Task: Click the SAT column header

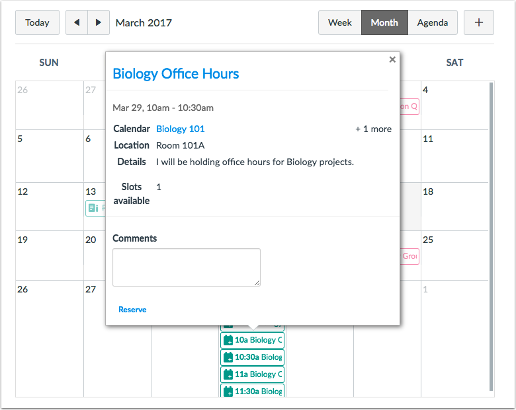Action: click(x=454, y=63)
